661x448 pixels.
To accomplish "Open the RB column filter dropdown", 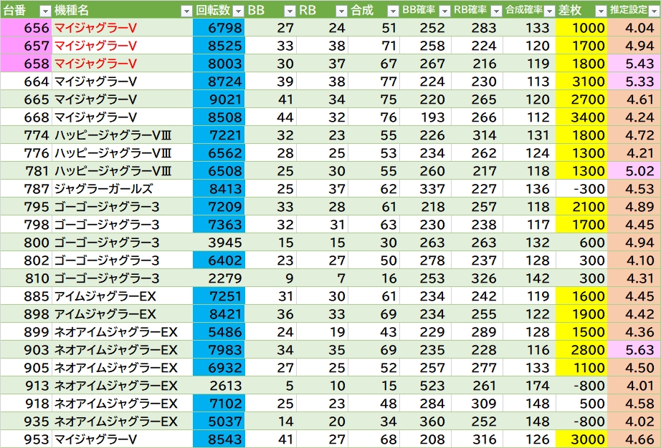I will coord(341,11).
